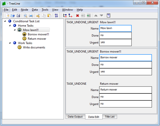
Task: Insert a sibling node via toolbar icon
Action: click(x=65, y=16)
